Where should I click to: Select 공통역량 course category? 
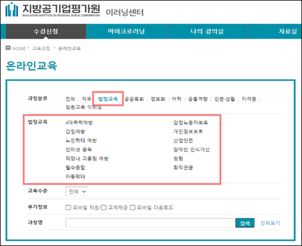coord(198,99)
